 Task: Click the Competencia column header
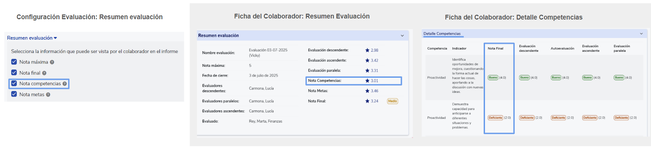click(437, 48)
